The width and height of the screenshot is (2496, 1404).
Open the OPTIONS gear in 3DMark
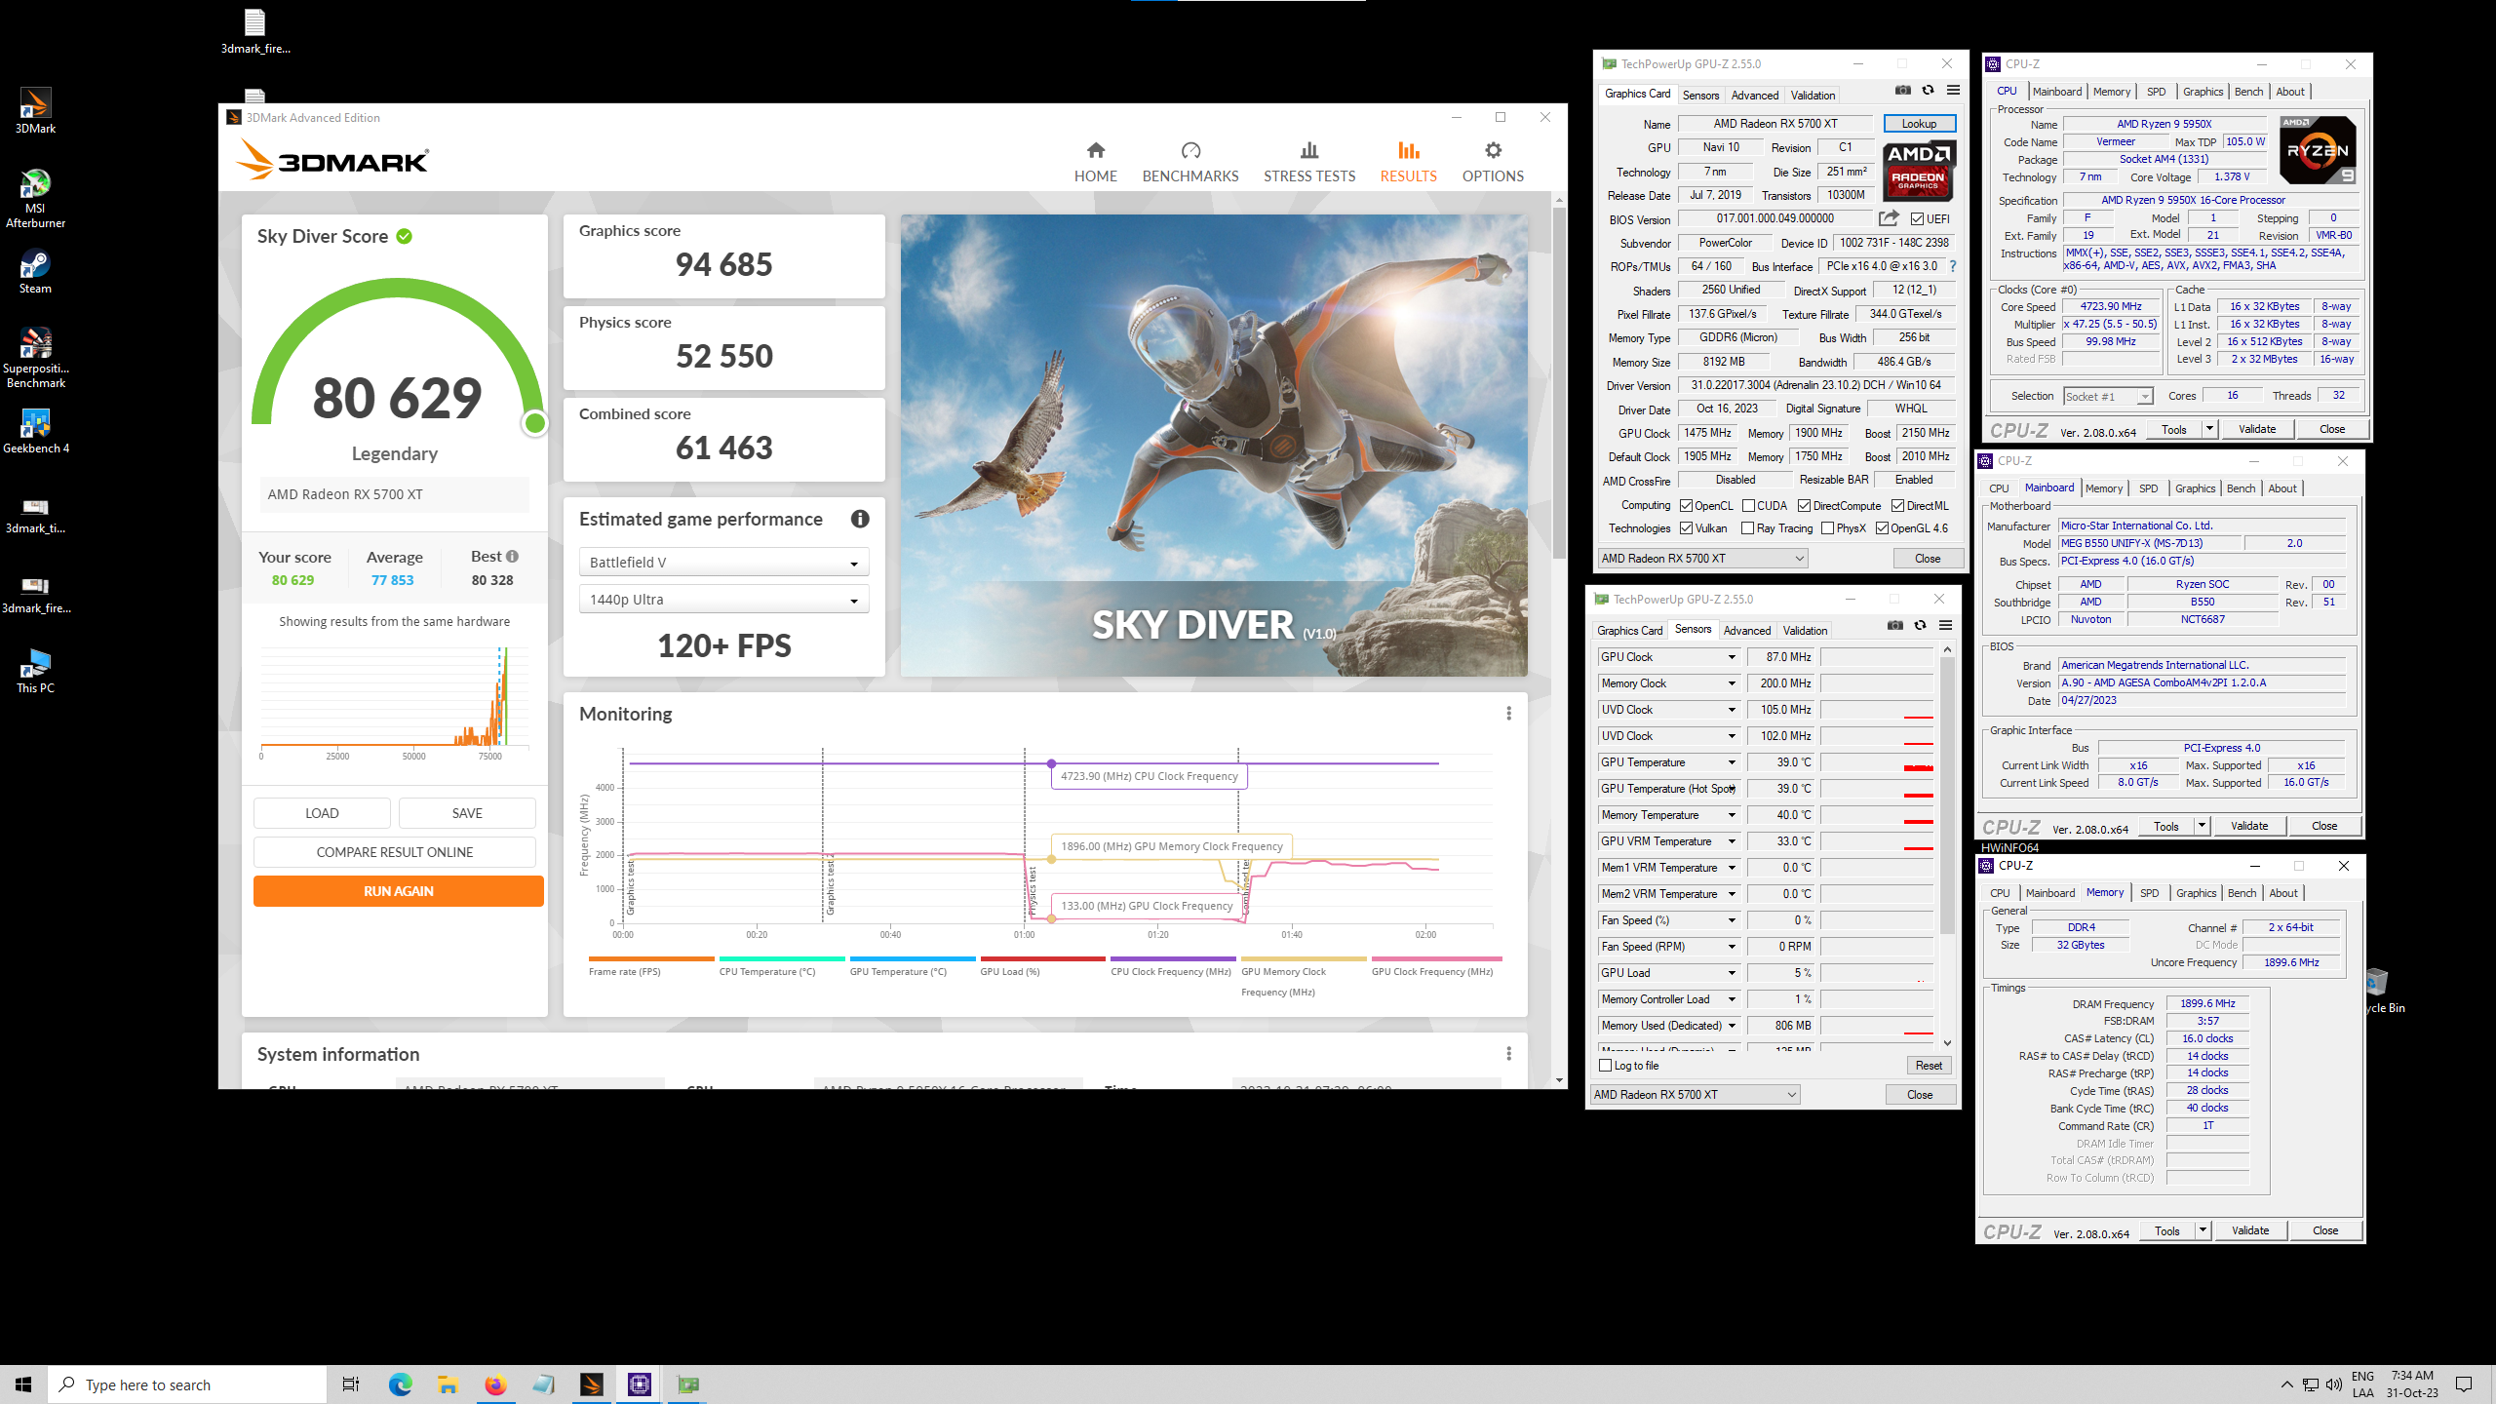(1492, 162)
